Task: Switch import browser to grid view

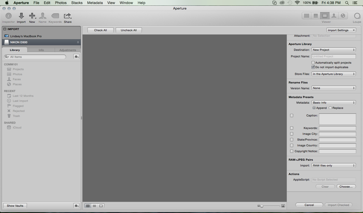Action: pos(88,206)
